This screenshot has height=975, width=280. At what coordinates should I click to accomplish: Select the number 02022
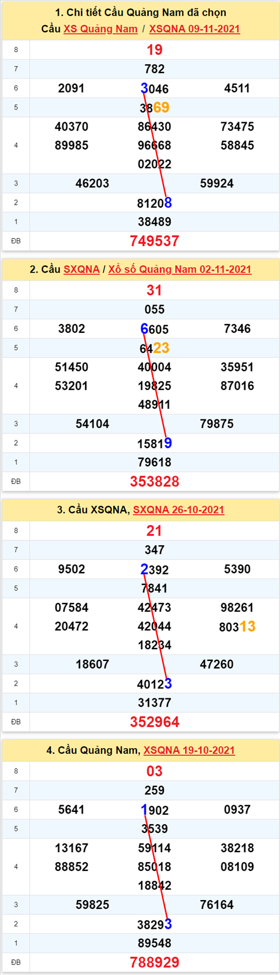click(x=155, y=164)
